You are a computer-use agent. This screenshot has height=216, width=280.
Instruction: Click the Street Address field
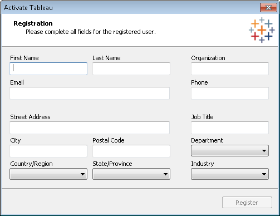[x=90, y=127]
